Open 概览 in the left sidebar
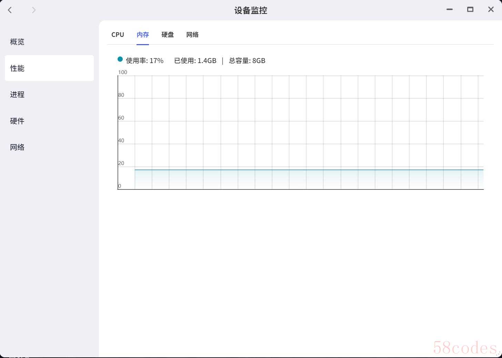The image size is (502, 358). pos(17,42)
